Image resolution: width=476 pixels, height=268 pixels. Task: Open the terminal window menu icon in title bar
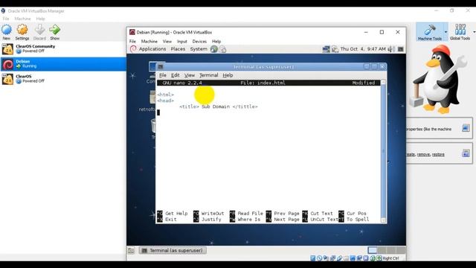click(161, 66)
